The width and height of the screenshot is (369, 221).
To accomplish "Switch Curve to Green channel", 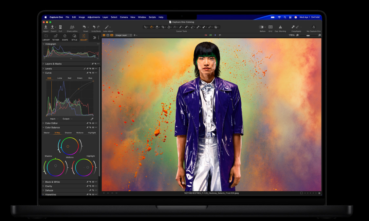I will click(x=80, y=78).
